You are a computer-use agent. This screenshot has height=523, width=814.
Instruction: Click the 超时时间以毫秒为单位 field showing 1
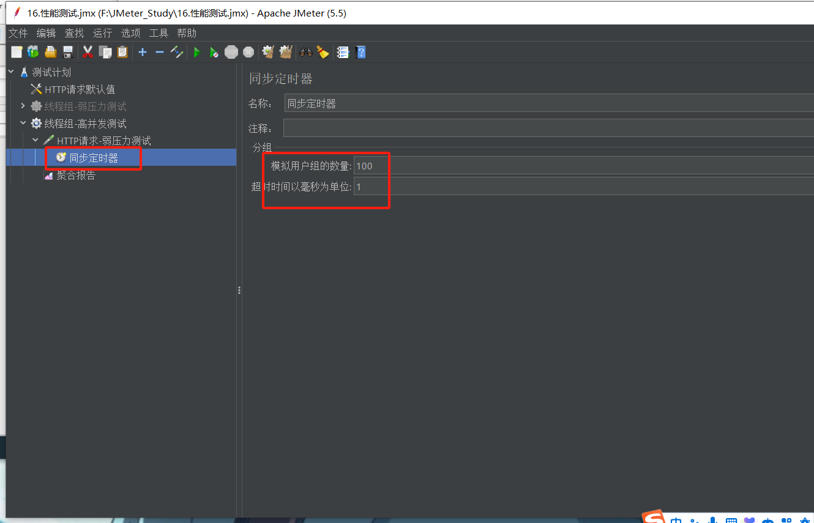tap(583, 187)
